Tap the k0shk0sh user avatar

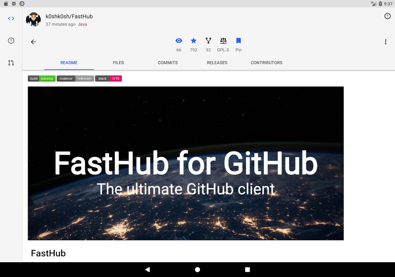[x=33, y=20]
